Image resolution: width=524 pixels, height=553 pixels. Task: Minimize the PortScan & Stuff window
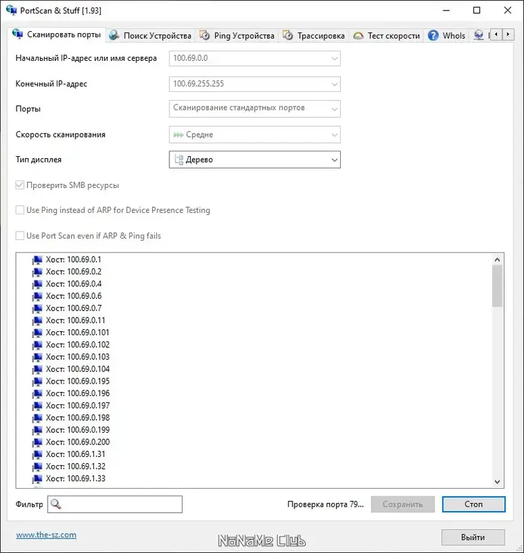pos(447,10)
